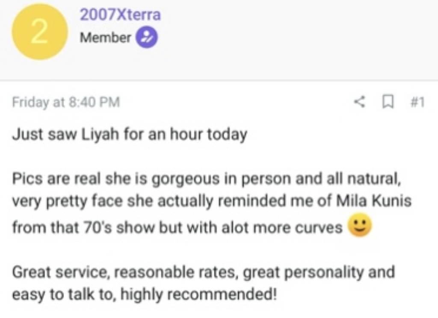Bookmark this post
This screenshot has width=438, height=318.
(388, 102)
